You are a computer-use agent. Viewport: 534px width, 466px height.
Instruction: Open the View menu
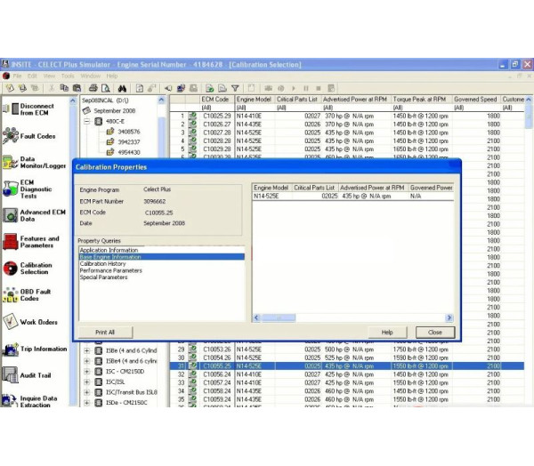(48, 76)
